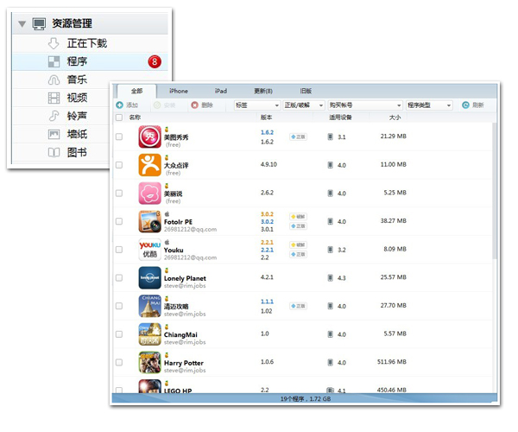
Task: Click 美图秀秀 version link 1.6.2 in blue
Action: coord(267,132)
